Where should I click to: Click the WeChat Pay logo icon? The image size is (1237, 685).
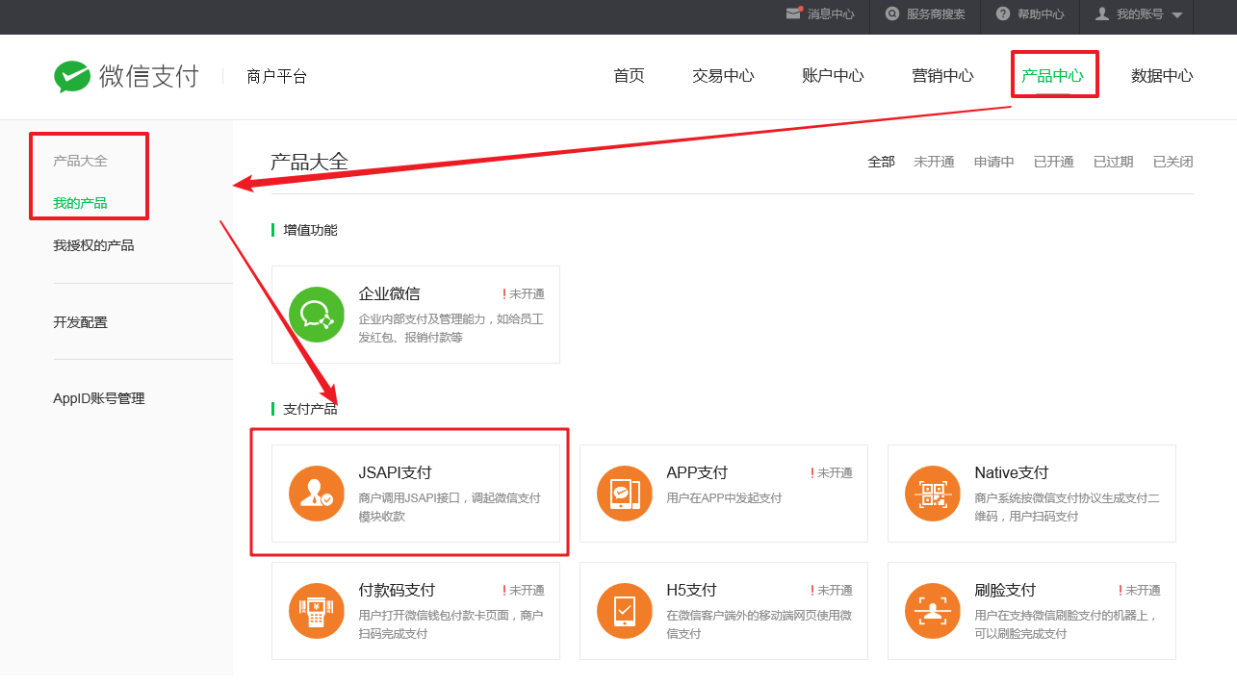72,77
